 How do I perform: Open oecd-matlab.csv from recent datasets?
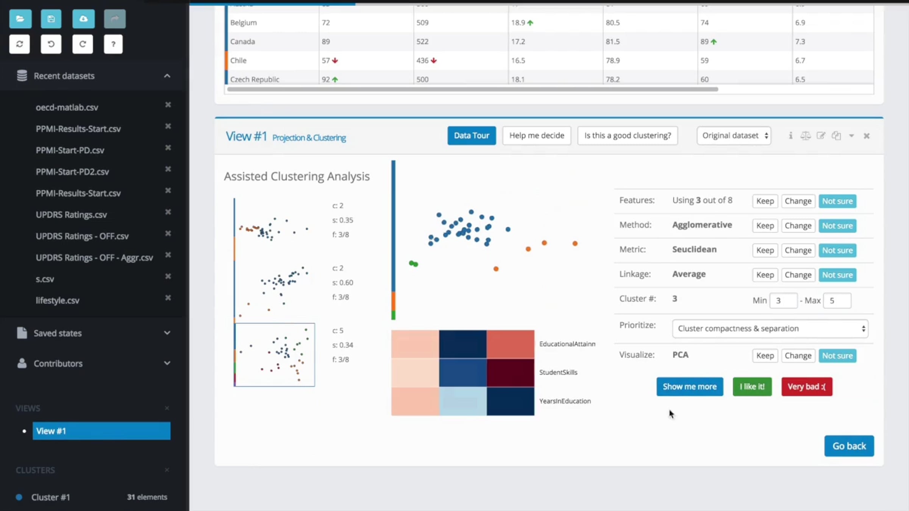click(67, 107)
